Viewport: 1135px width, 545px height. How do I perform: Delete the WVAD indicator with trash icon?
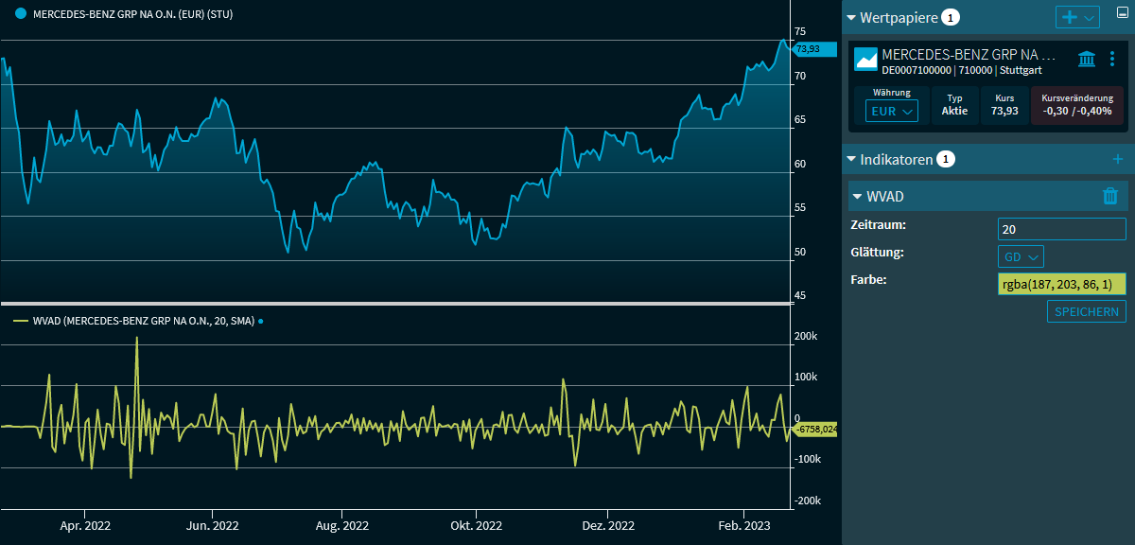pyautogui.click(x=1110, y=196)
